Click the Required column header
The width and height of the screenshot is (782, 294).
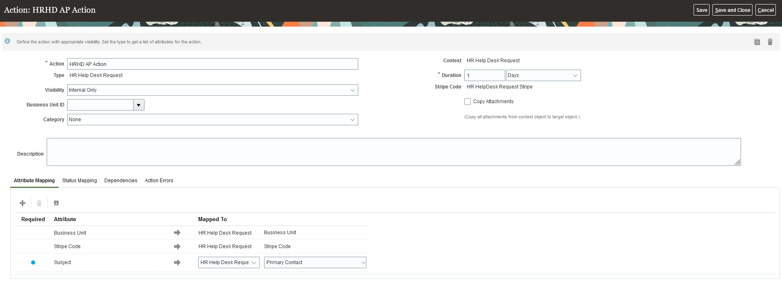pos(33,219)
